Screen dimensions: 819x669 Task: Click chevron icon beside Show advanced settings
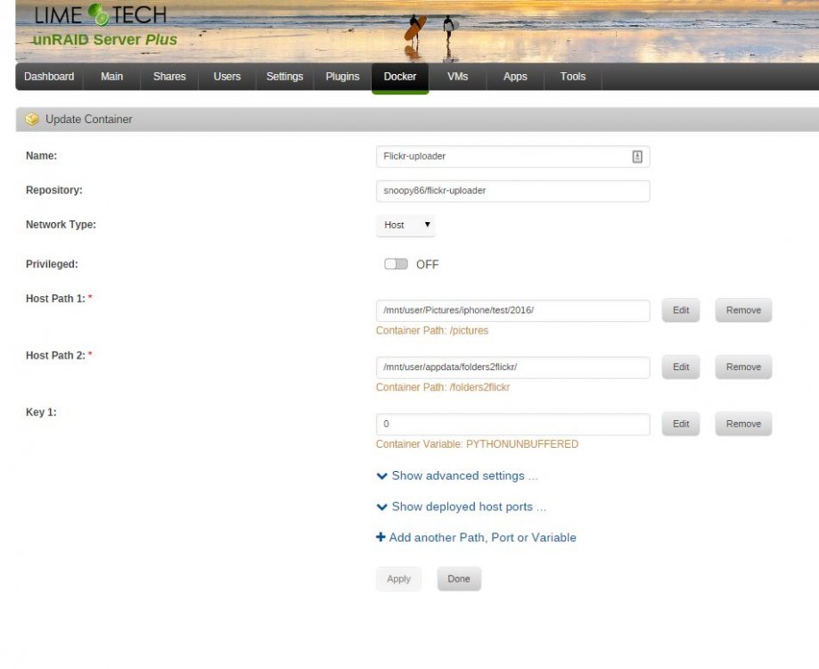pyautogui.click(x=381, y=476)
